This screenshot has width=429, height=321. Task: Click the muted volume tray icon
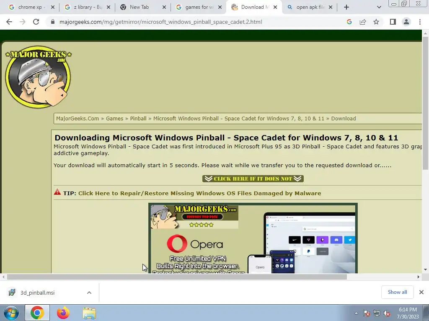tap(387, 313)
